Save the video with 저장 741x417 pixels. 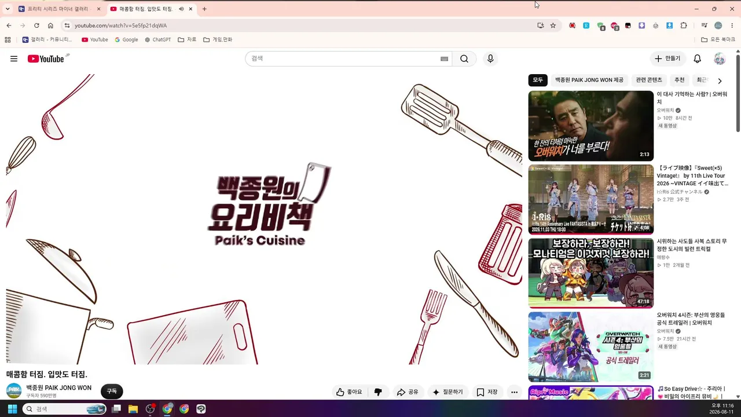487,392
